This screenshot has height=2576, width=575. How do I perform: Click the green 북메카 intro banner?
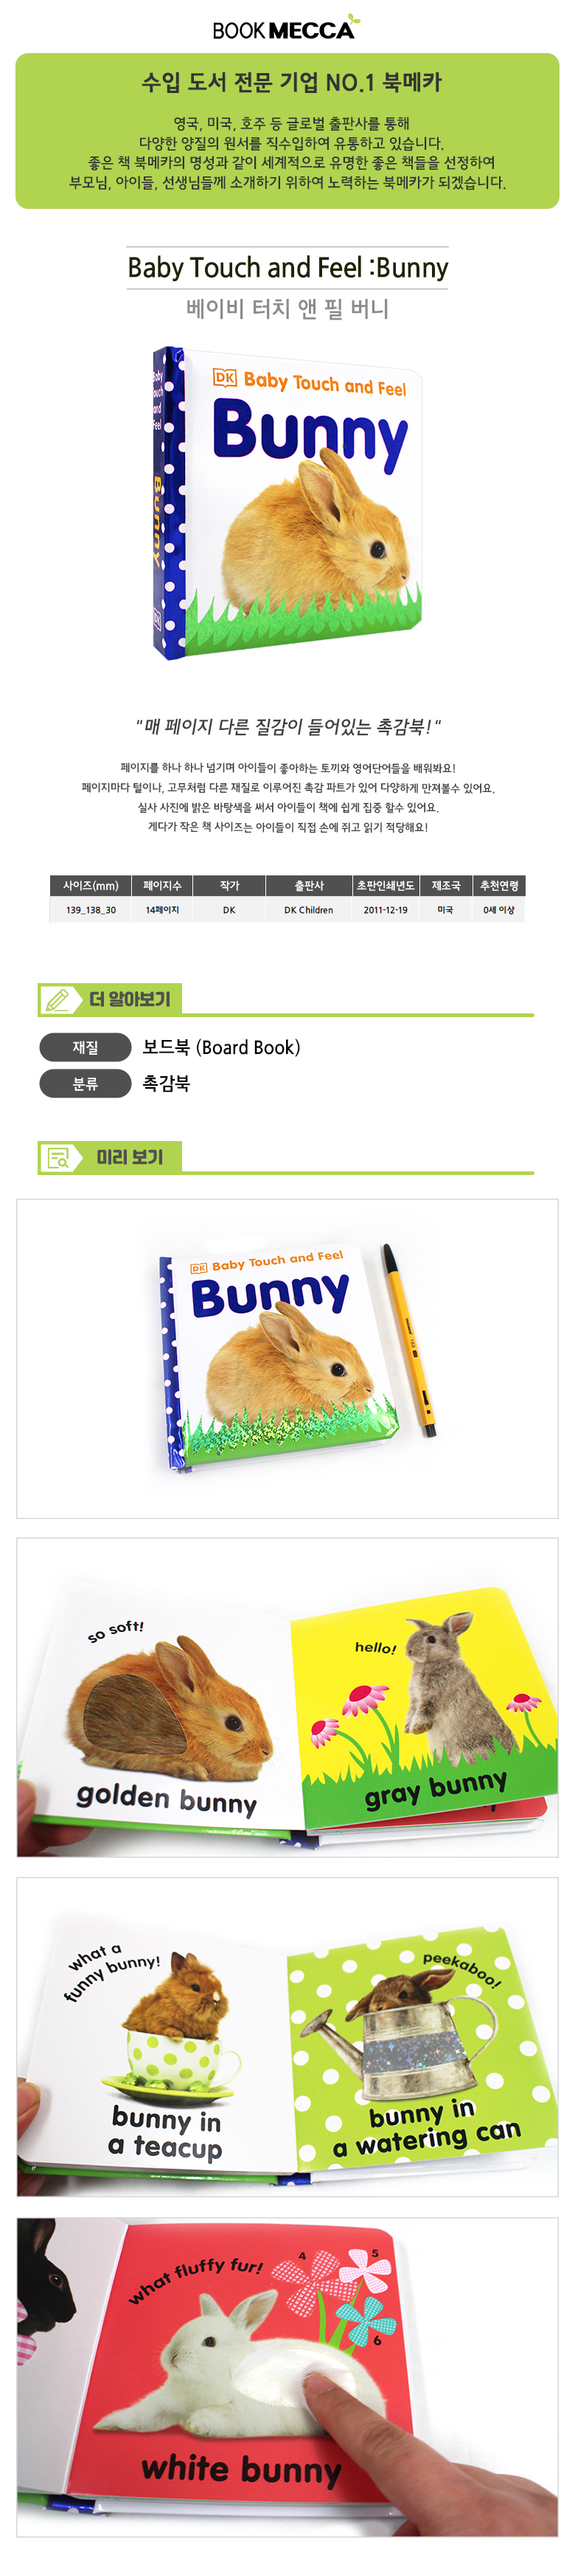[x=287, y=131]
